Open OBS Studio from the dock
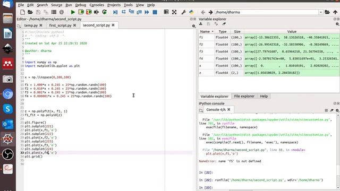Image resolution: width=340 pixels, height=191 pixels. tap(8, 154)
